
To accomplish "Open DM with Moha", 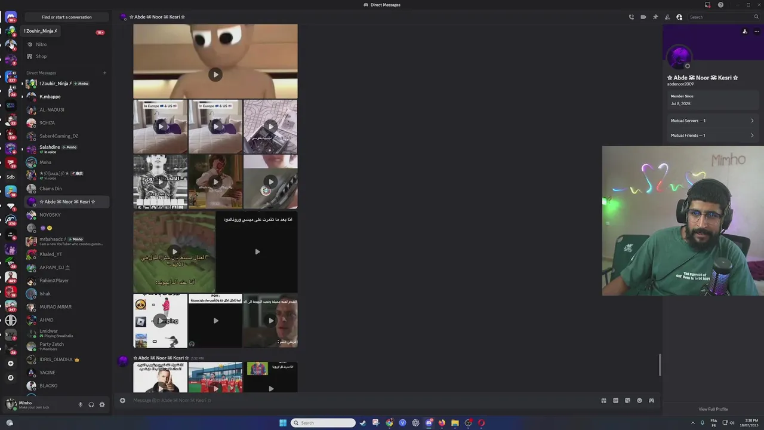I will [67, 162].
